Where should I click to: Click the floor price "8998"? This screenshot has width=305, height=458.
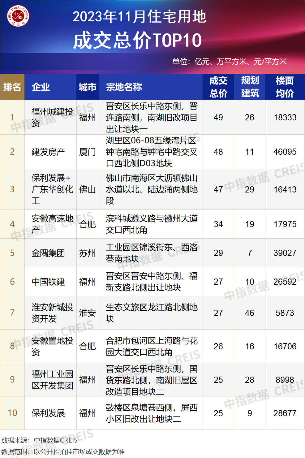click(285, 380)
